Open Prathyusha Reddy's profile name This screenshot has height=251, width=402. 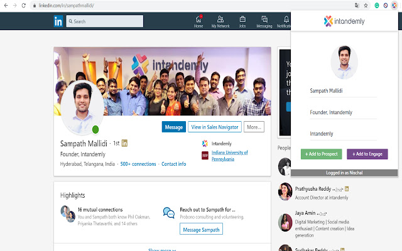tap(313, 189)
